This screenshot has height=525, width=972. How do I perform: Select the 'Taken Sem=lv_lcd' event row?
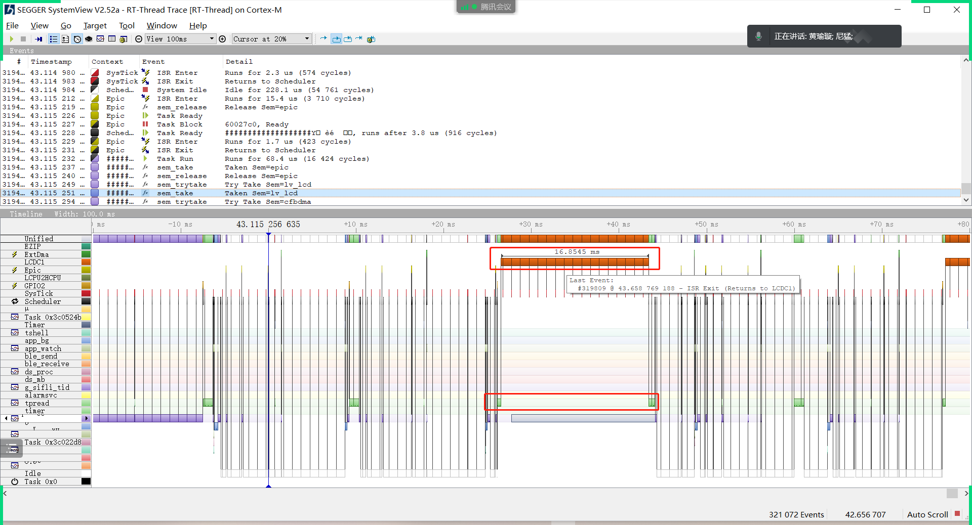[480, 193]
